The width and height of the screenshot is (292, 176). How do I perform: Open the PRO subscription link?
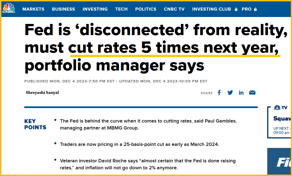click(247, 9)
